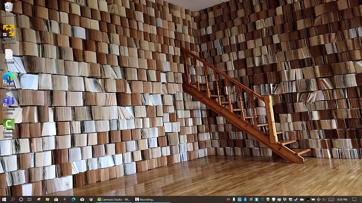Open the Recycle Bin desktop icon
The width and height of the screenshot is (362, 203).
pyautogui.click(x=9, y=9)
